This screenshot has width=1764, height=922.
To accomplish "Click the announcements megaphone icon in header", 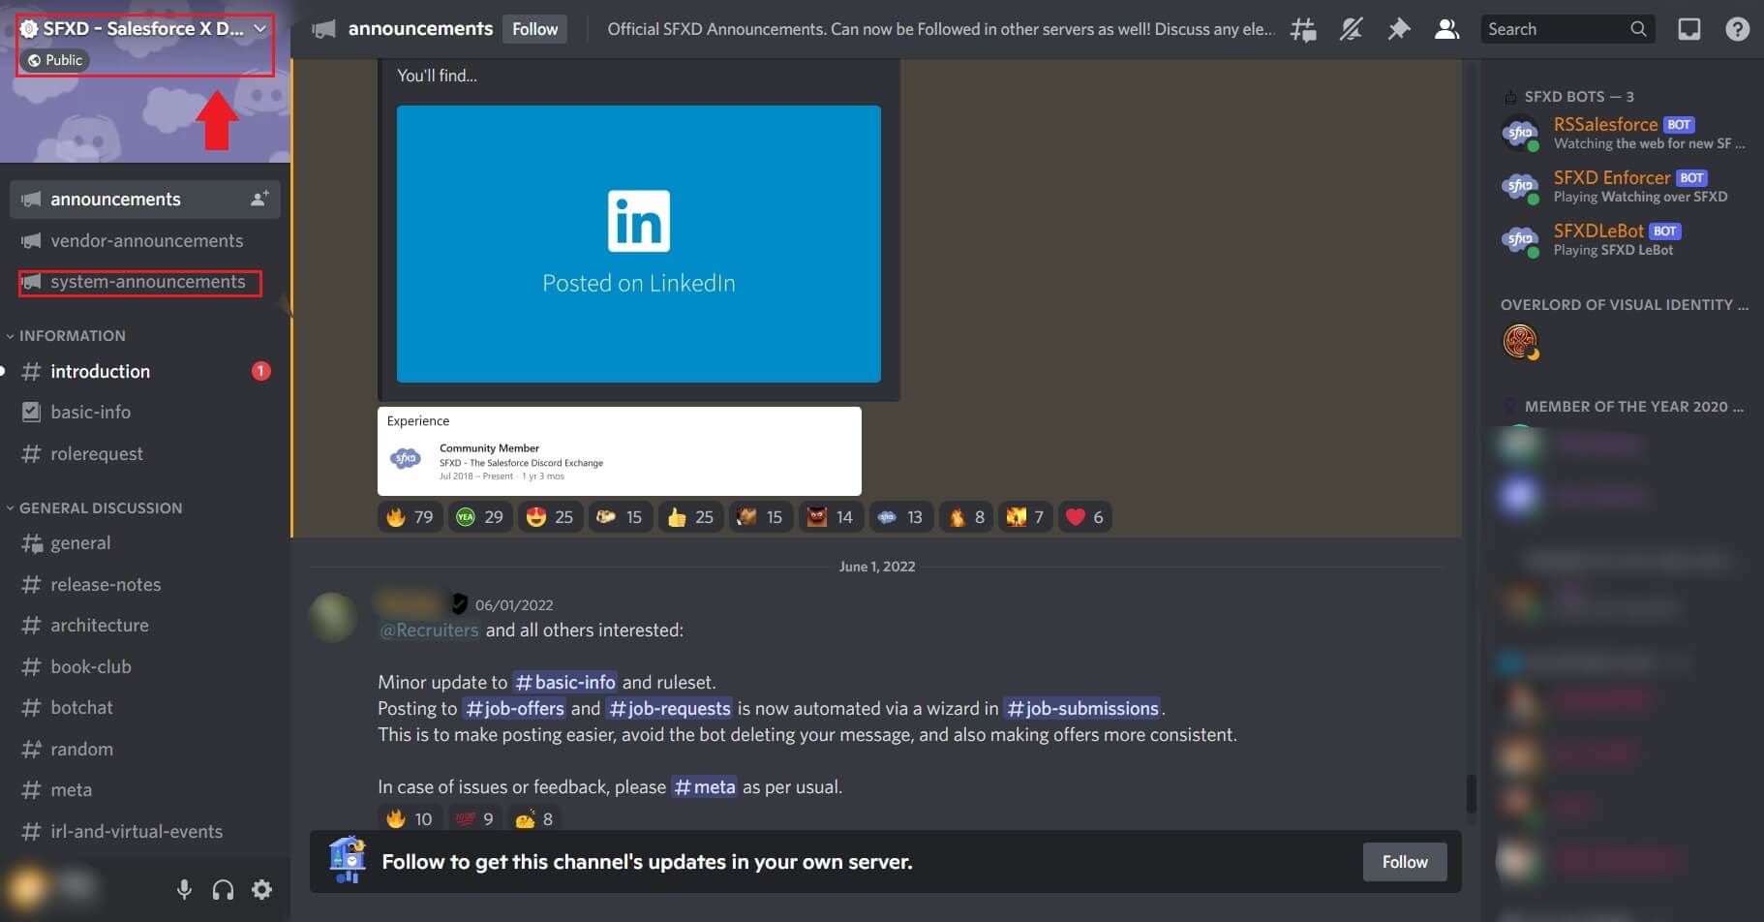I will [x=323, y=30].
